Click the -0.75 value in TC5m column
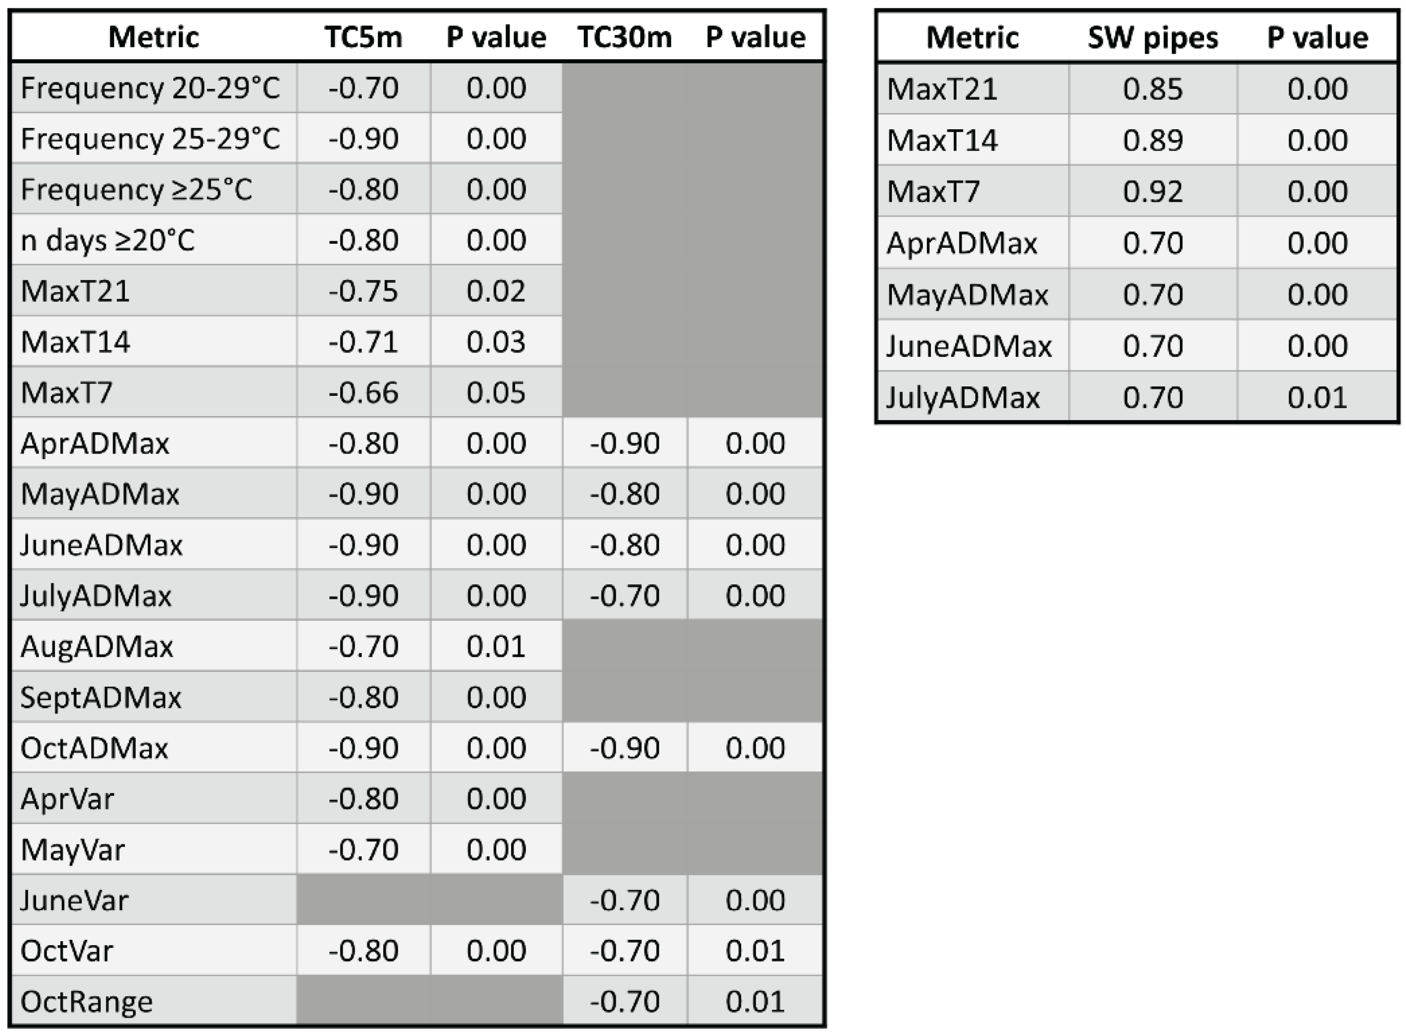 coord(363,291)
